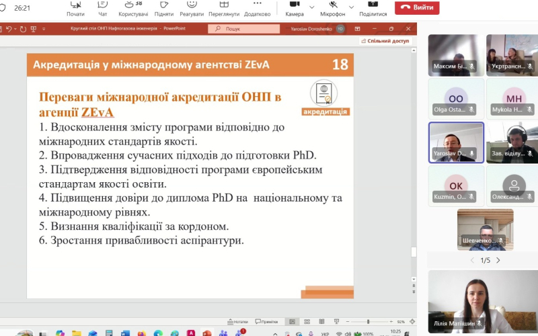This screenshot has width=538, height=336.
Task: Click text '5. Визнання кваліфікації за кордоном.'
Action: [x=134, y=226]
